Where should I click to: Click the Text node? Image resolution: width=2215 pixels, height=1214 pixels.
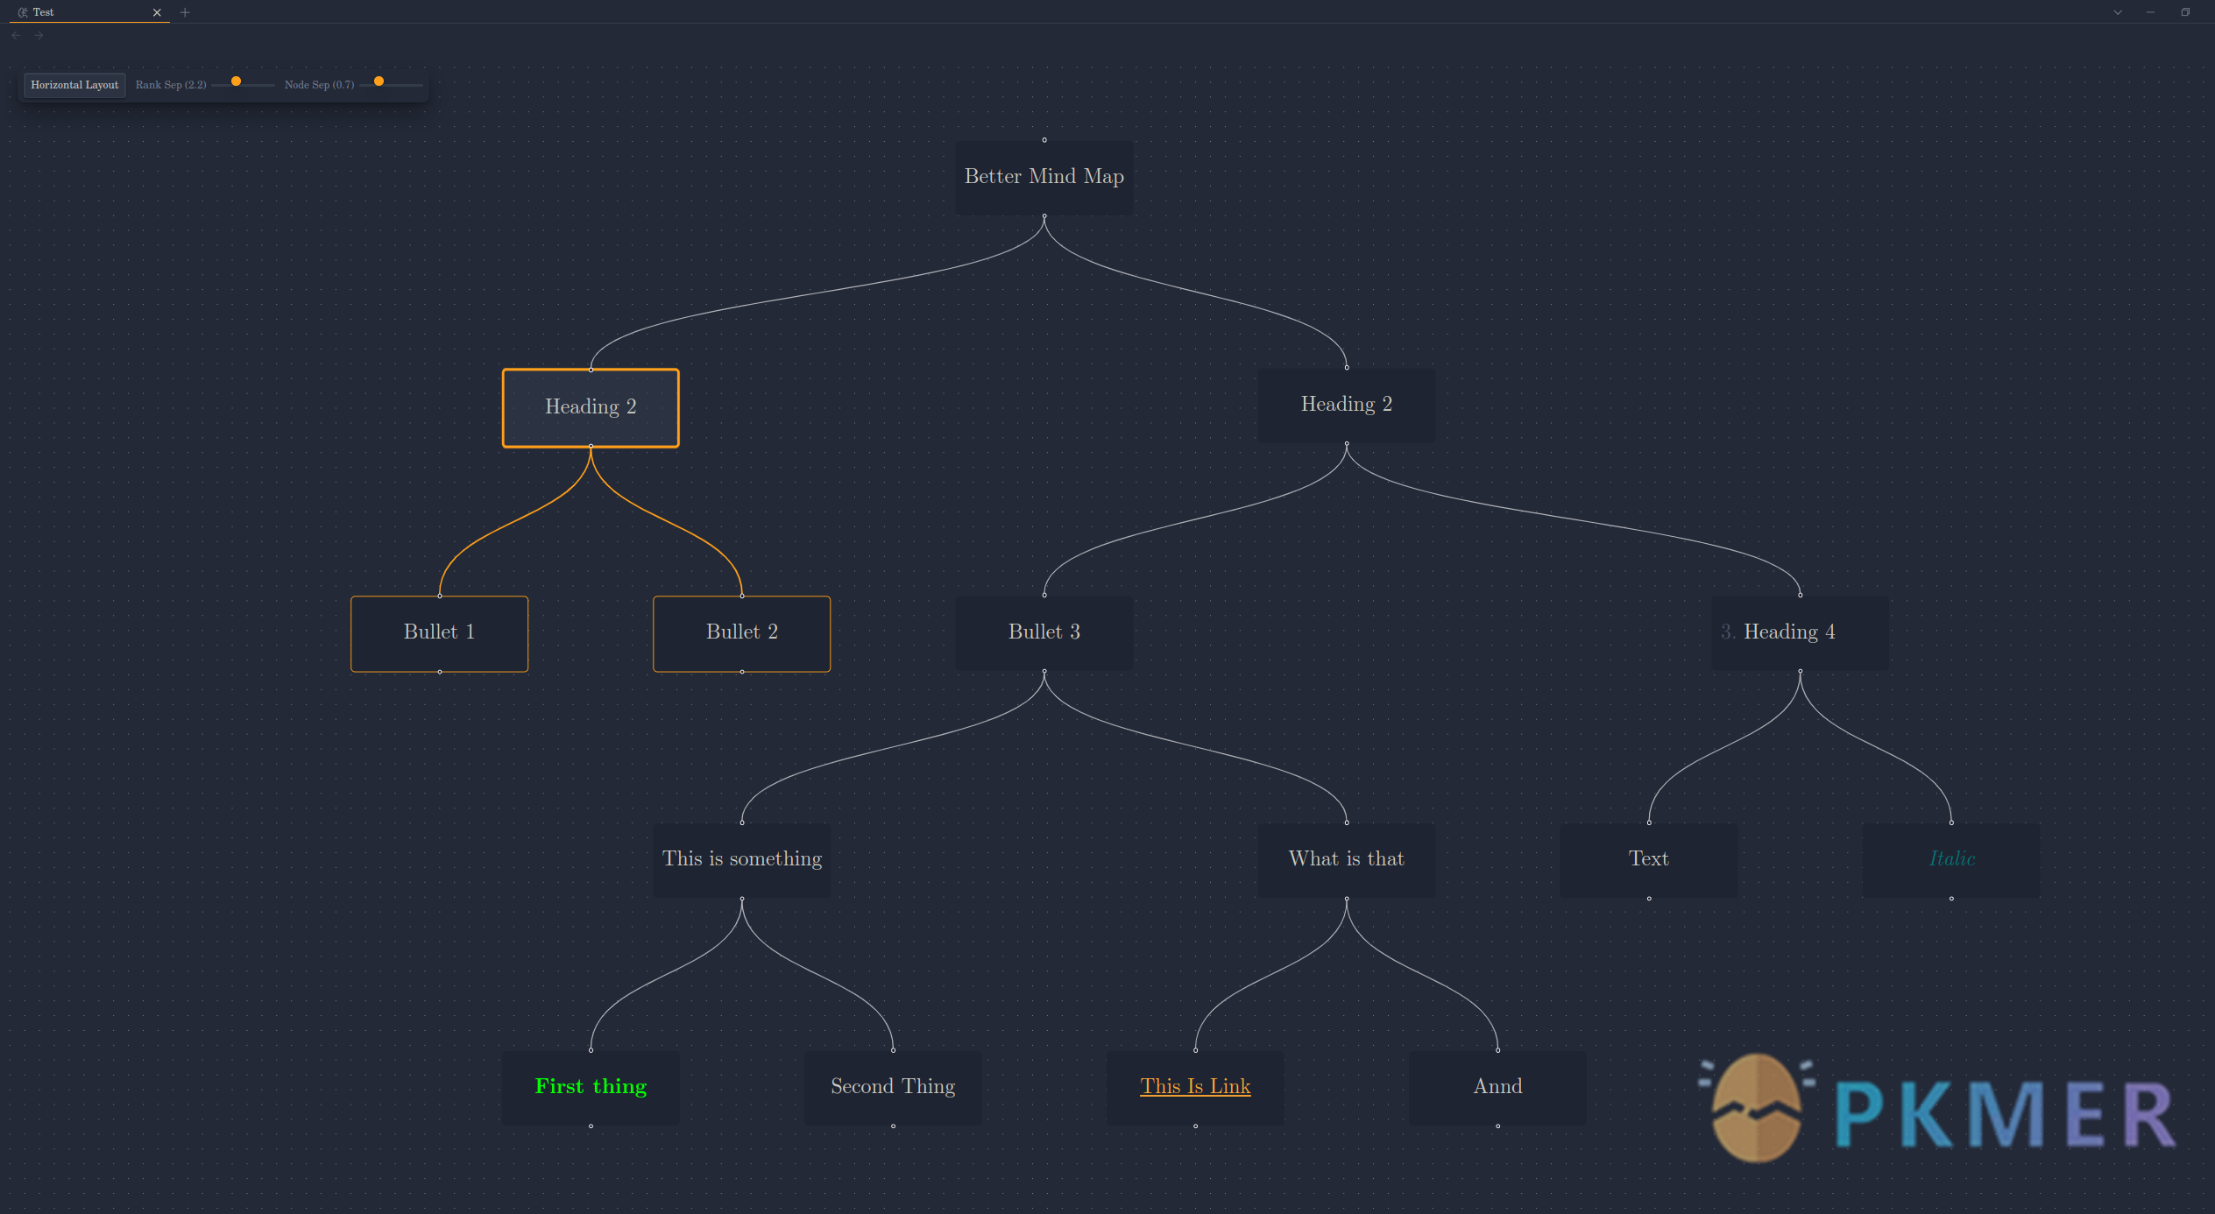click(1648, 860)
